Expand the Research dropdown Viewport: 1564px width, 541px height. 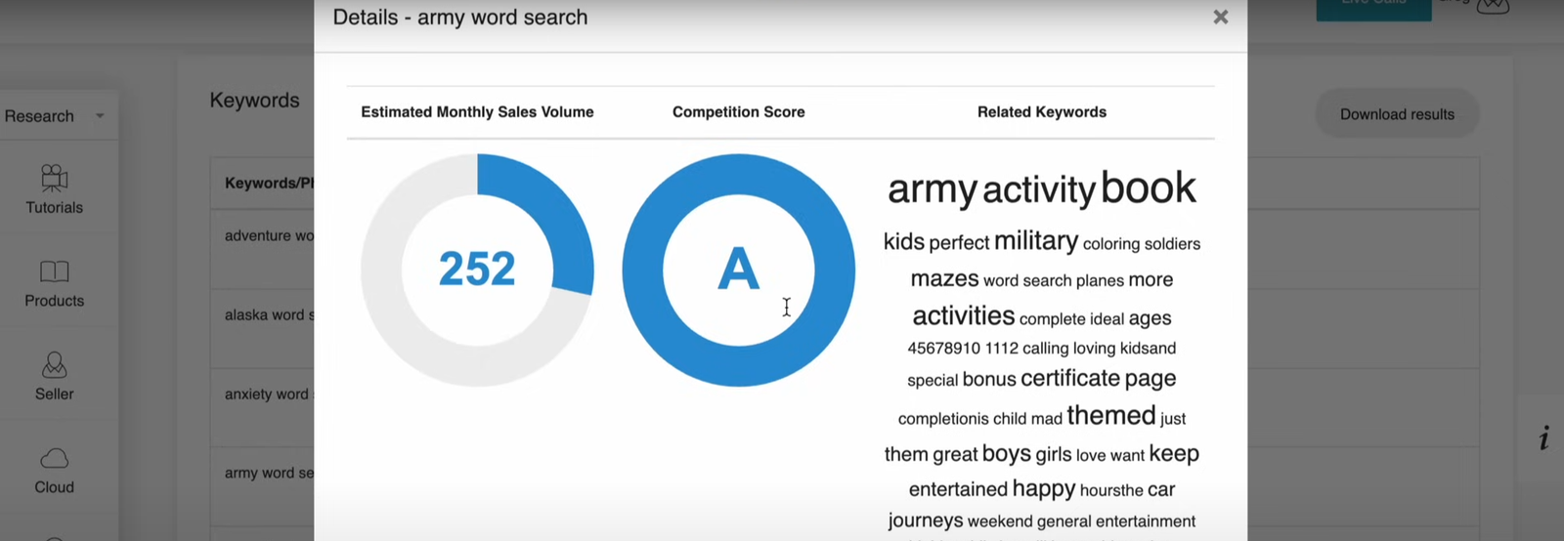pos(100,116)
